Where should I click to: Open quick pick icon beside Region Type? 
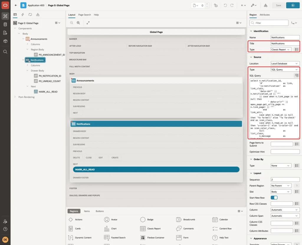[297, 49]
